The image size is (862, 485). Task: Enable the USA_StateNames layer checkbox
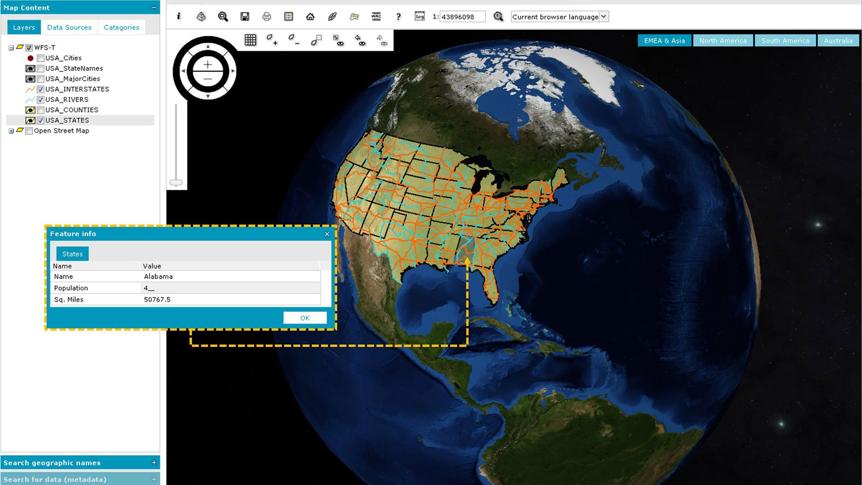pyautogui.click(x=40, y=68)
